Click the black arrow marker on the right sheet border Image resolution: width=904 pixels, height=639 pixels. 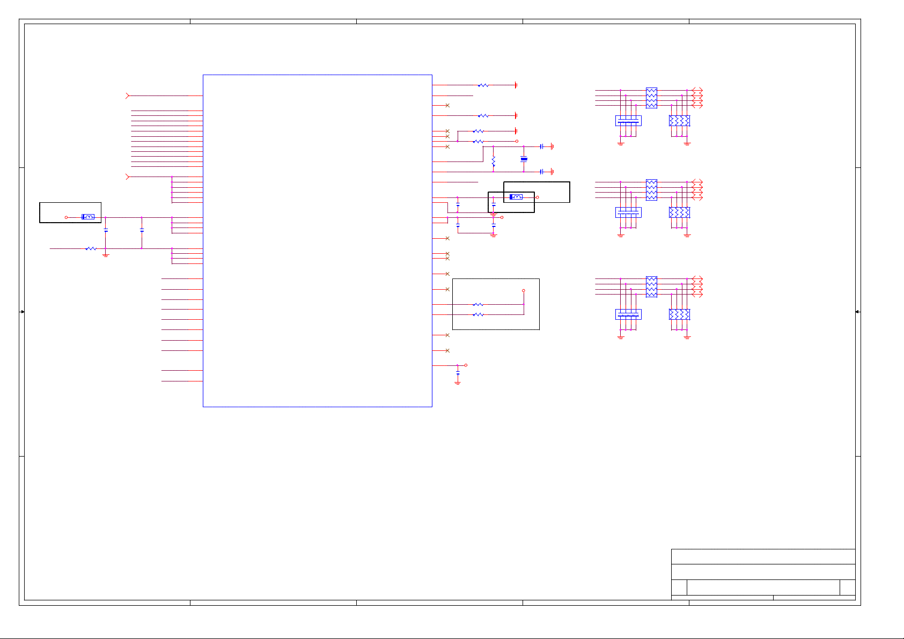[858, 311]
